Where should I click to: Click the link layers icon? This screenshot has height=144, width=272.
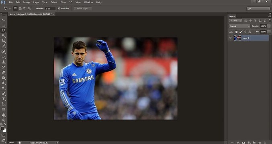coord(233,142)
